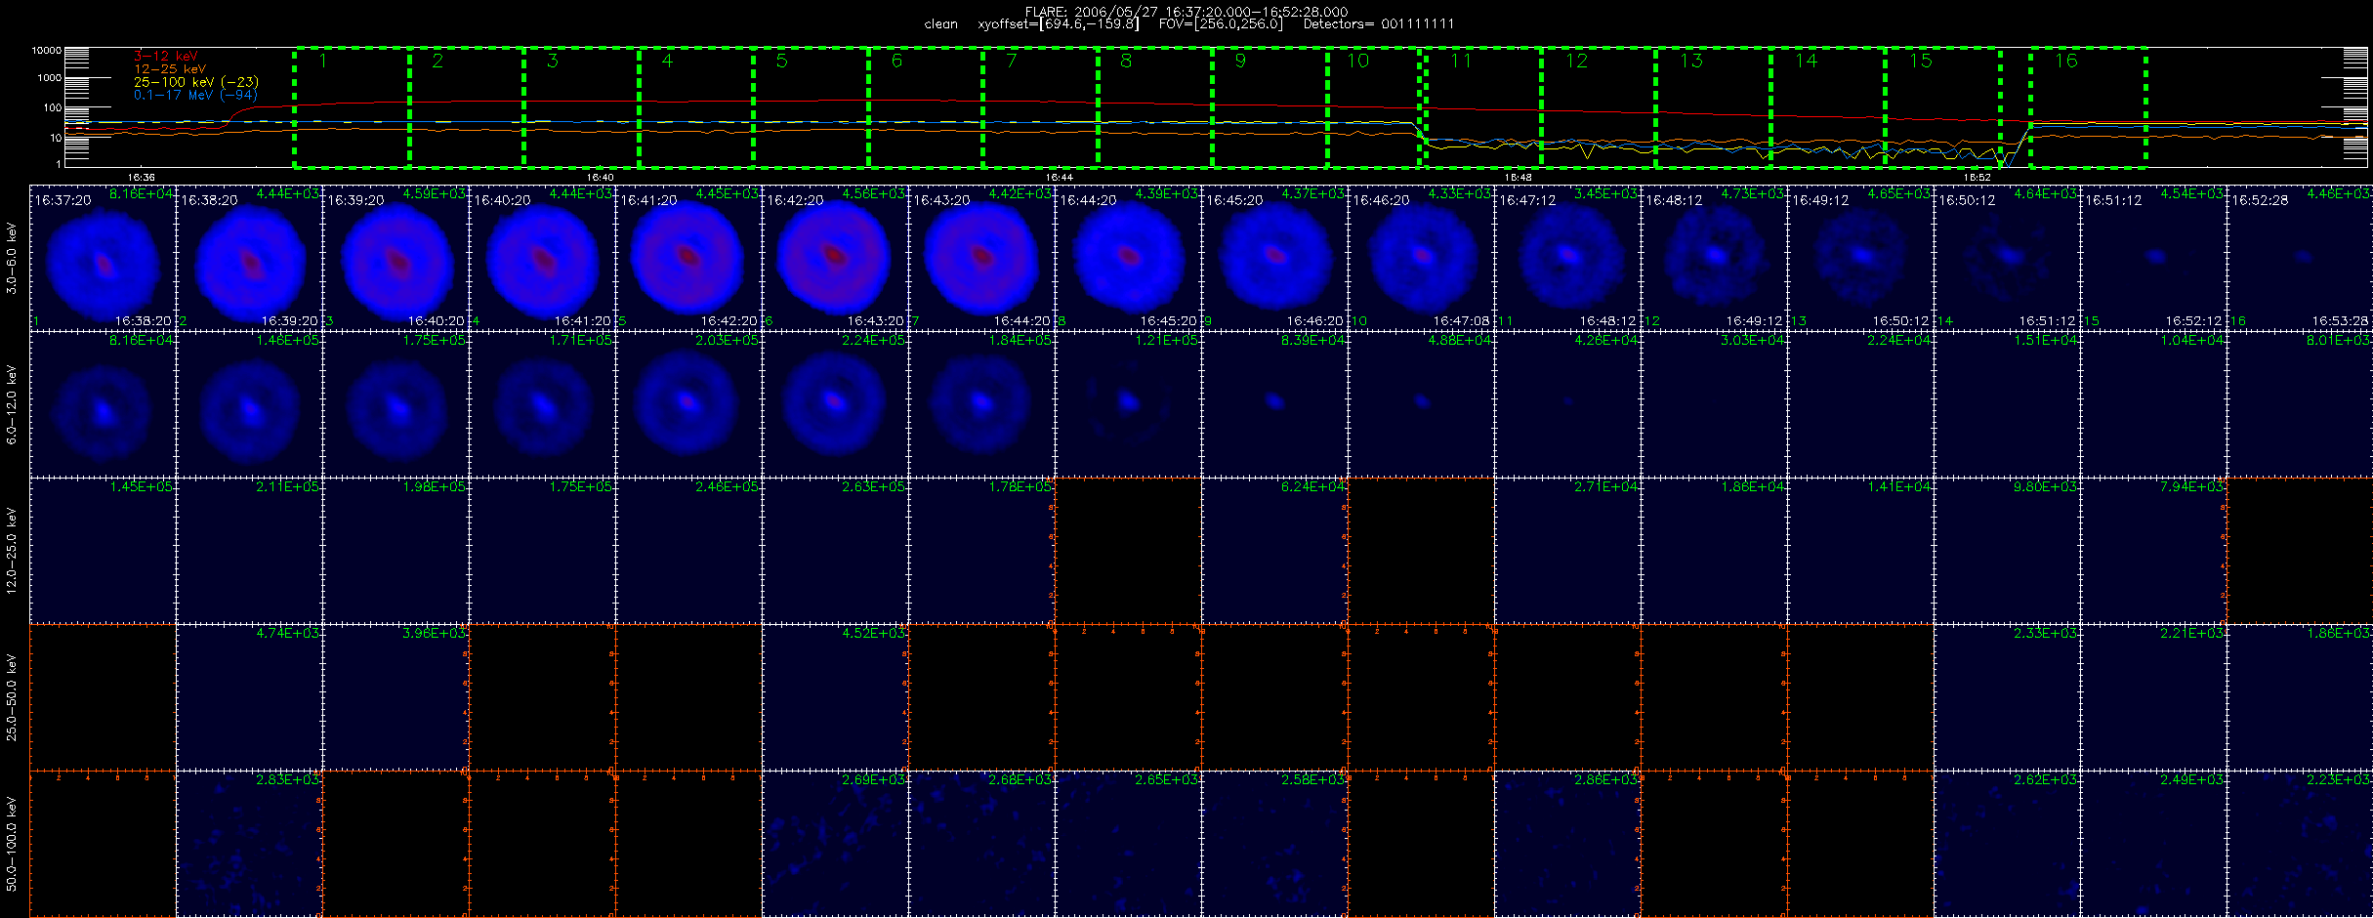Click the 16:48 tick label on time axis
Image resolution: width=2373 pixels, height=918 pixels.
(x=1518, y=177)
